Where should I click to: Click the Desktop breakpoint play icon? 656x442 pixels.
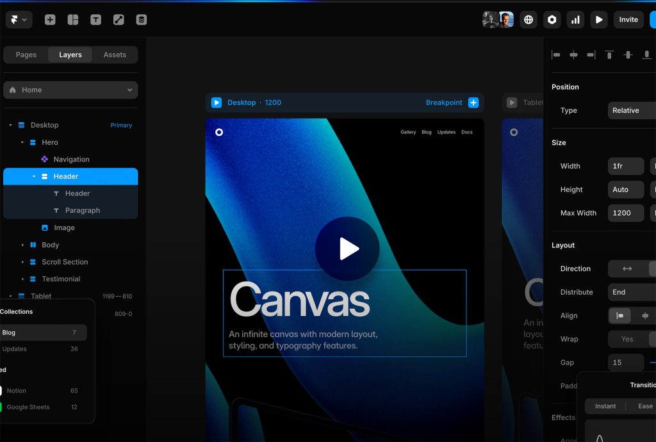point(217,102)
